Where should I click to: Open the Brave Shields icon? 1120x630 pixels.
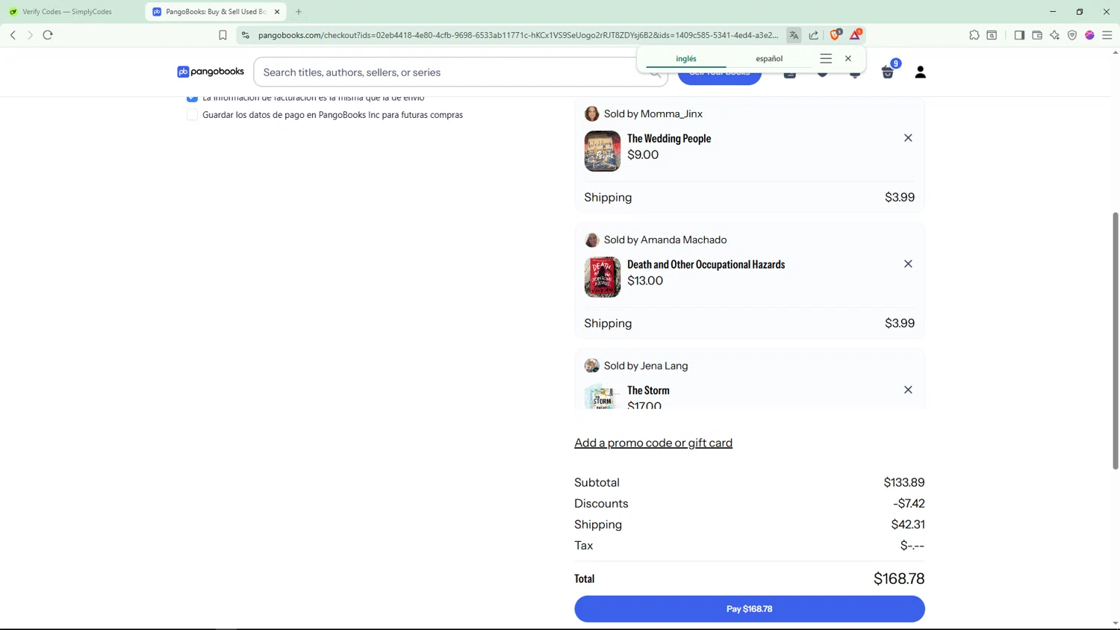836,35
